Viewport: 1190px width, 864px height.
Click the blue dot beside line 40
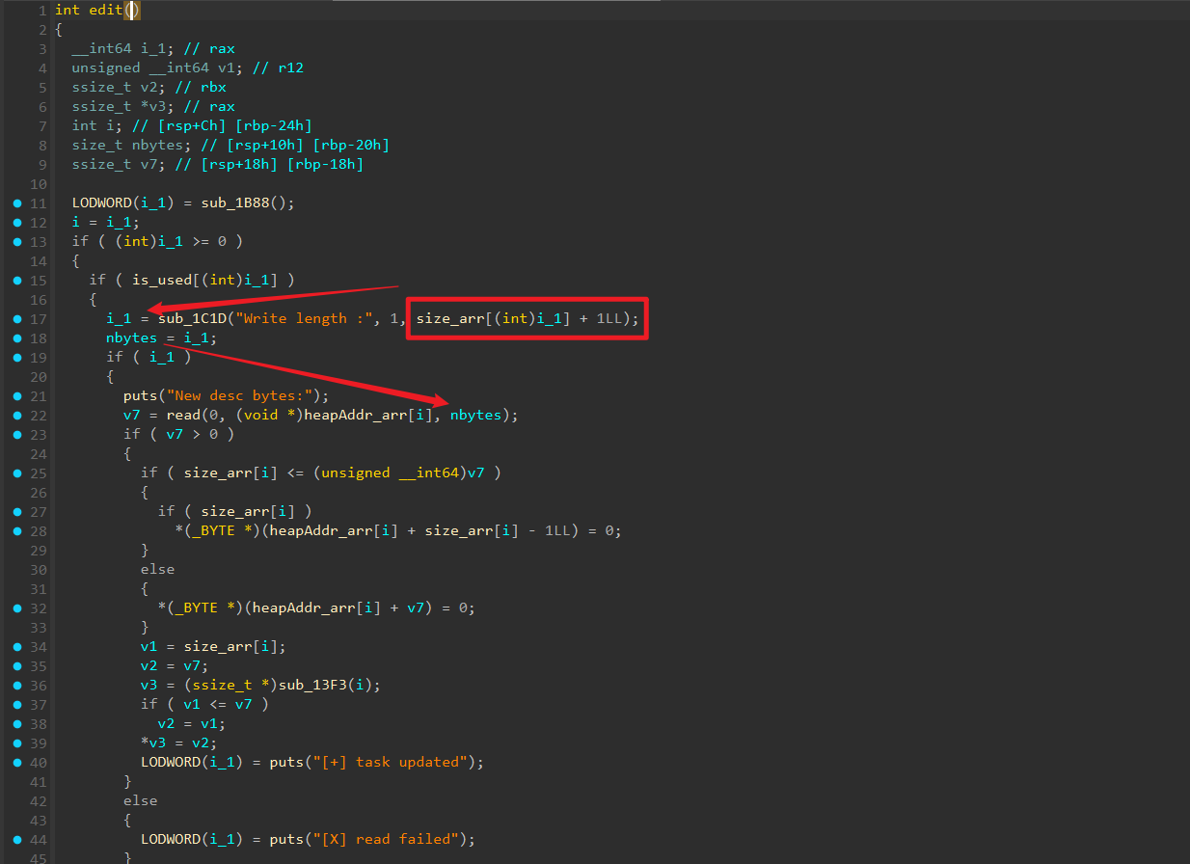17,763
